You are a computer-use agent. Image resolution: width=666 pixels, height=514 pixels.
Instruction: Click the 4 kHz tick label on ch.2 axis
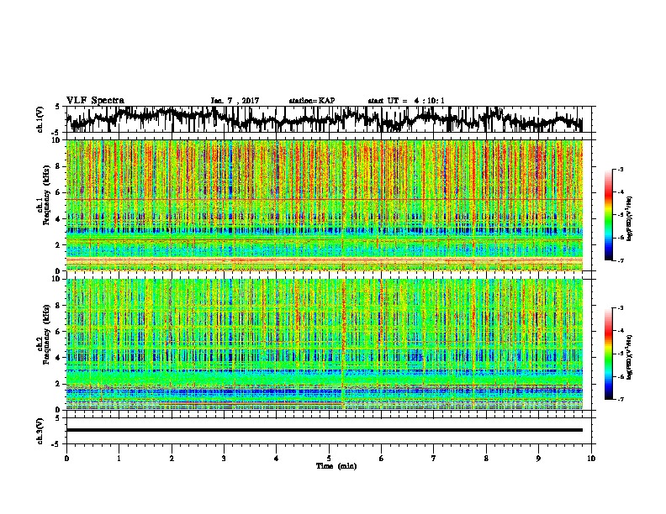click(x=59, y=358)
